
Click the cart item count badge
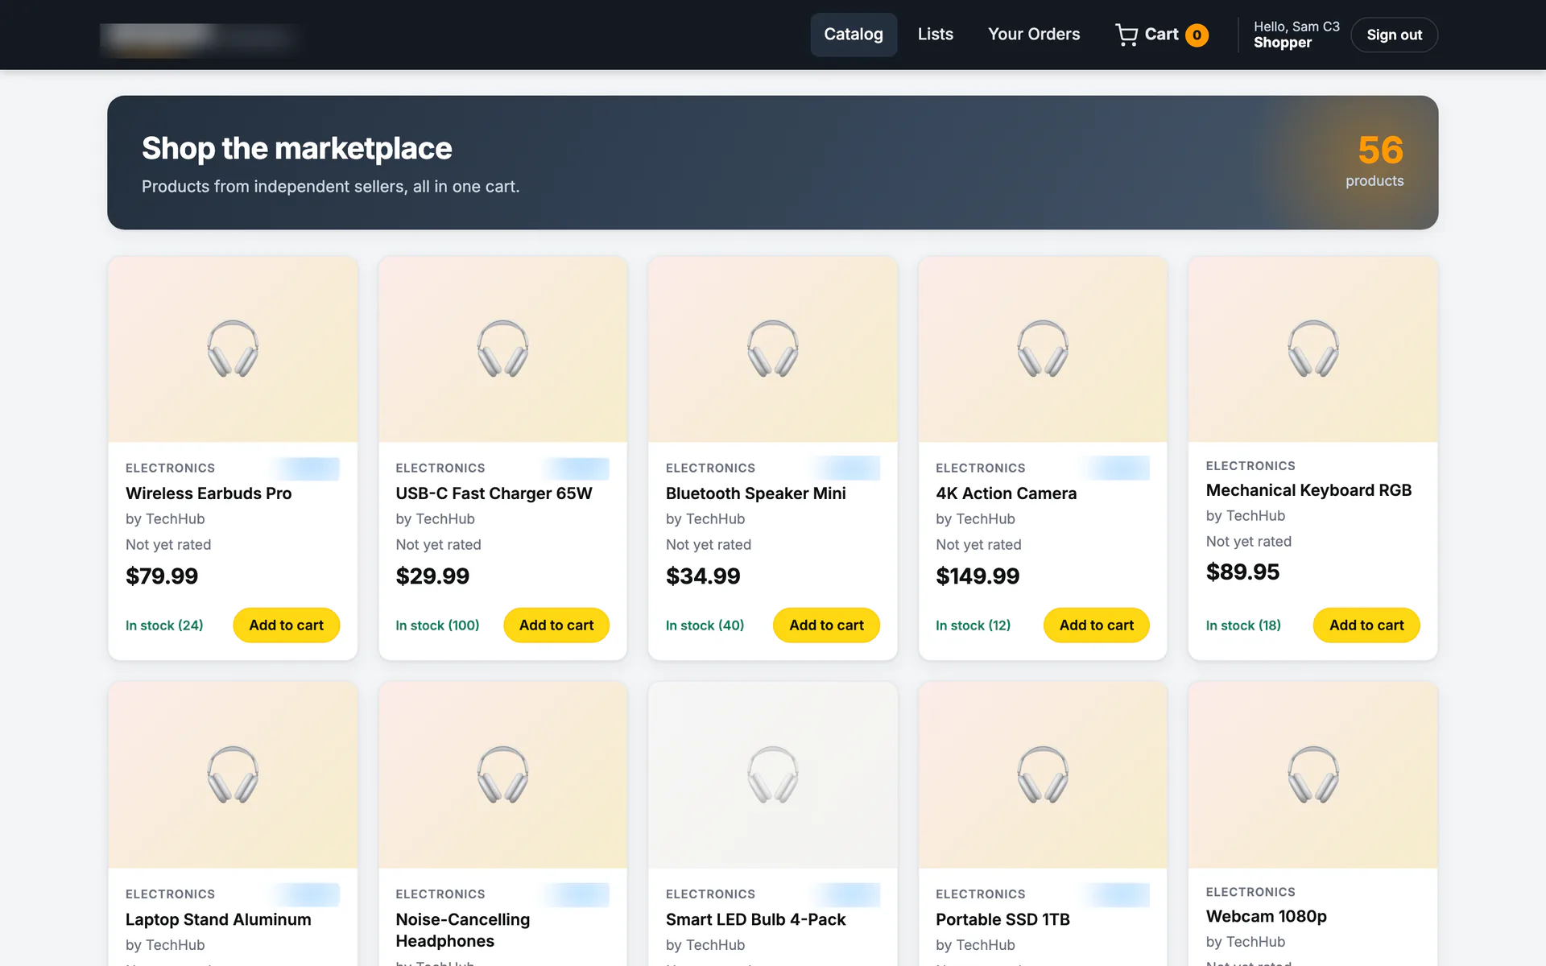click(x=1197, y=35)
